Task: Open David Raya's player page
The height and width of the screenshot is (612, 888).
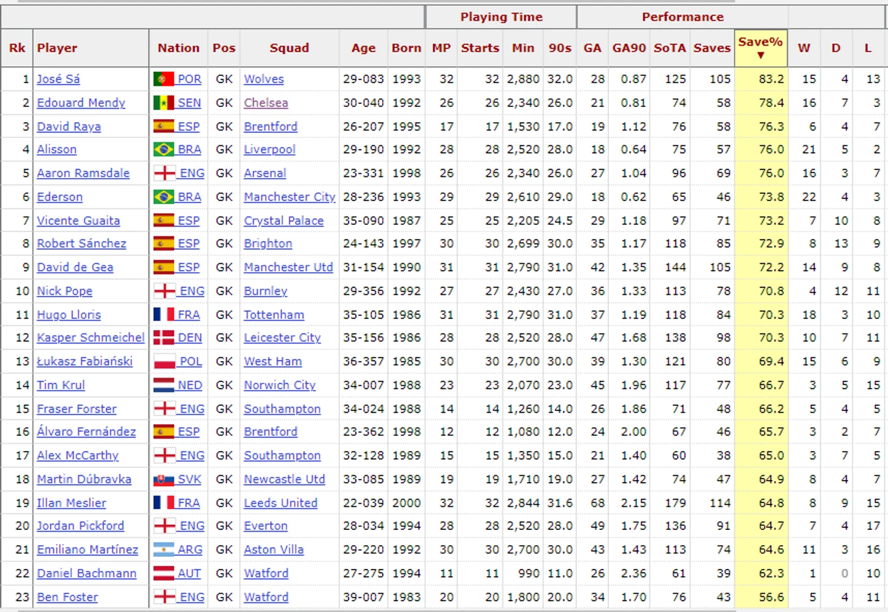Action: (x=69, y=126)
